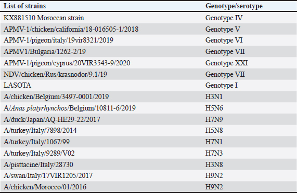Viewport: 297px width, 193px height.
Task: Select the APMV1/Bulgaria/1262-2/19 strain cell
Action: point(45,51)
